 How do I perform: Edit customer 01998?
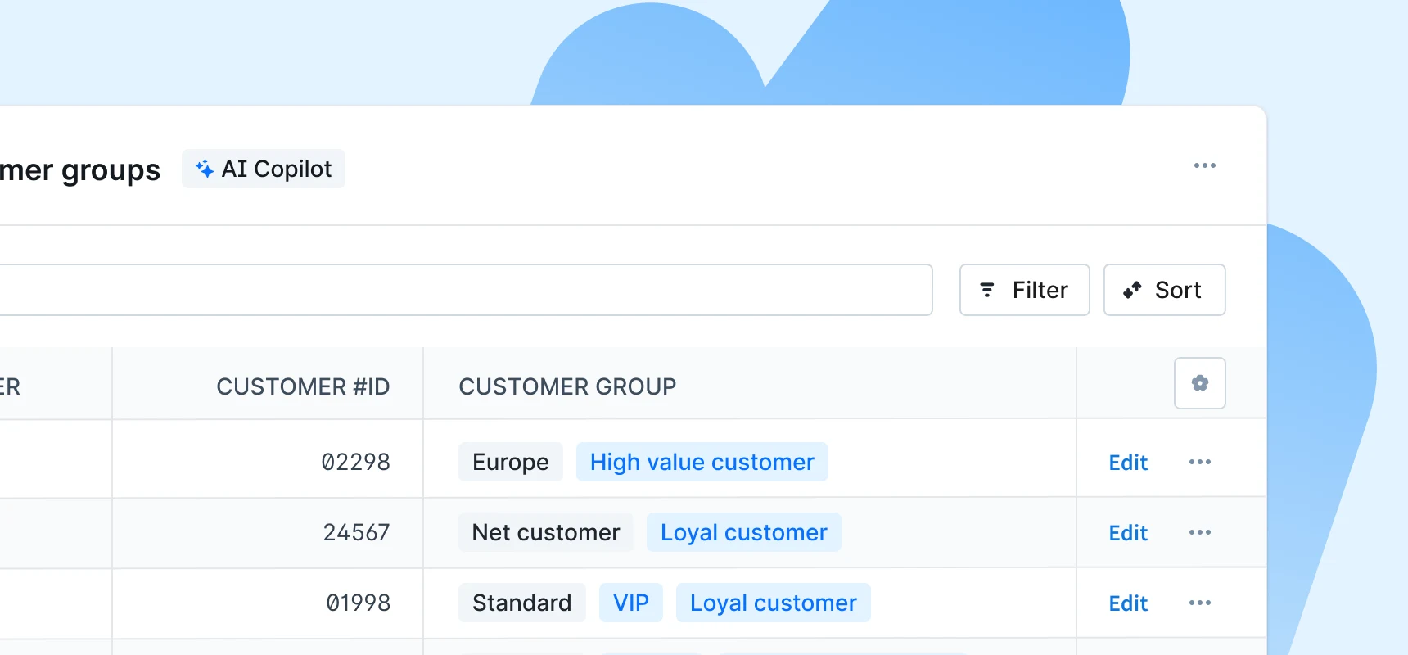pos(1128,603)
